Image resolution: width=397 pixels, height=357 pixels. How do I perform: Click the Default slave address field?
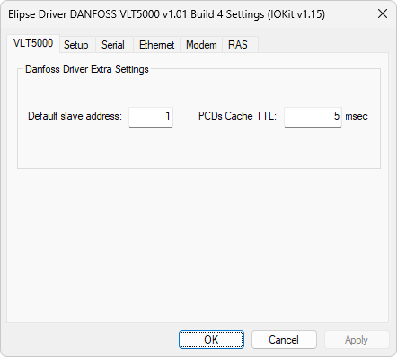[x=151, y=117]
